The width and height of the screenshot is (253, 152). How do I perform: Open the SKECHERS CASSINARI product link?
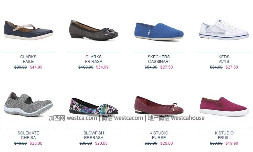click(159, 59)
